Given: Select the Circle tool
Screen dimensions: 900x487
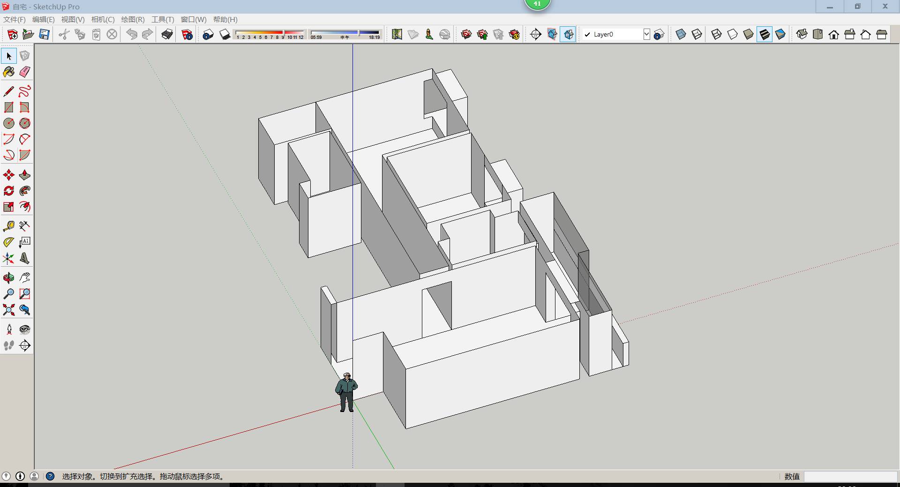Looking at the screenshot, I should point(9,123).
